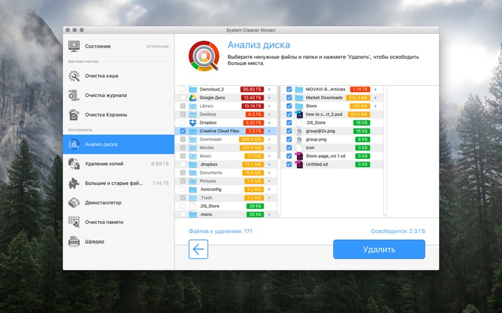Open the Состояние section

(119, 46)
